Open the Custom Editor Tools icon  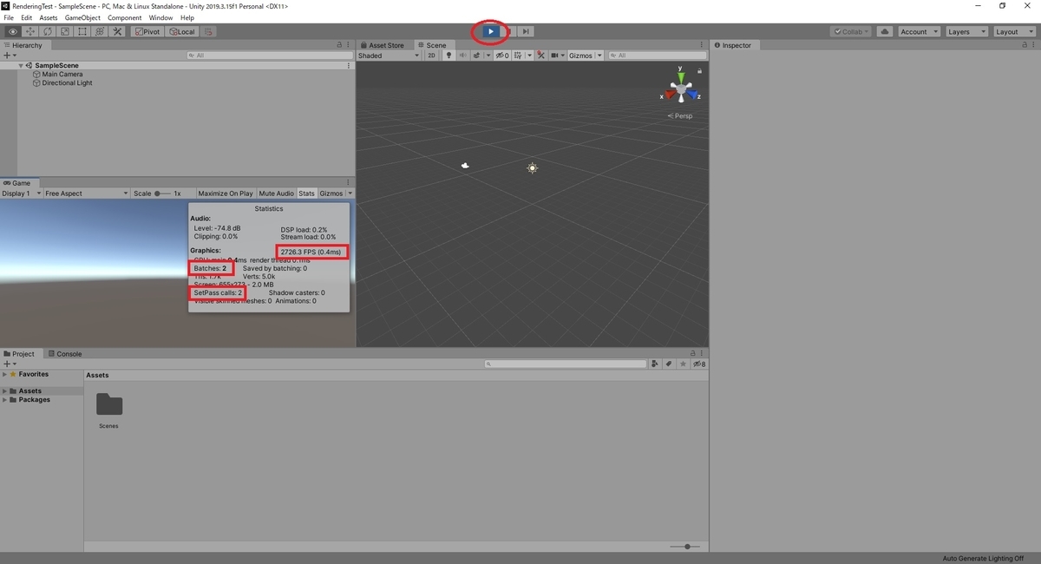(x=117, y=31)
